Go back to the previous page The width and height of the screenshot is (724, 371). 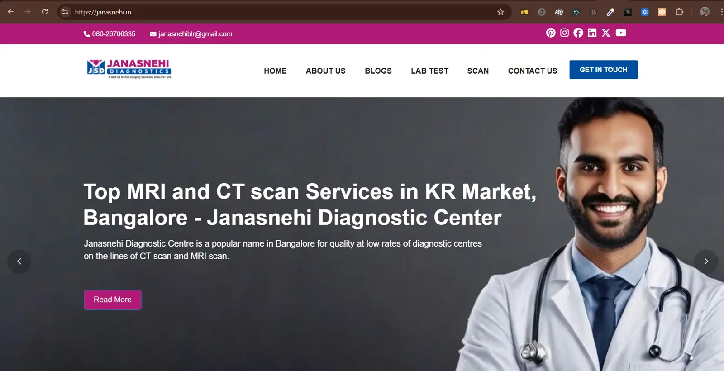pyautogui.click(x=10, y=12)
